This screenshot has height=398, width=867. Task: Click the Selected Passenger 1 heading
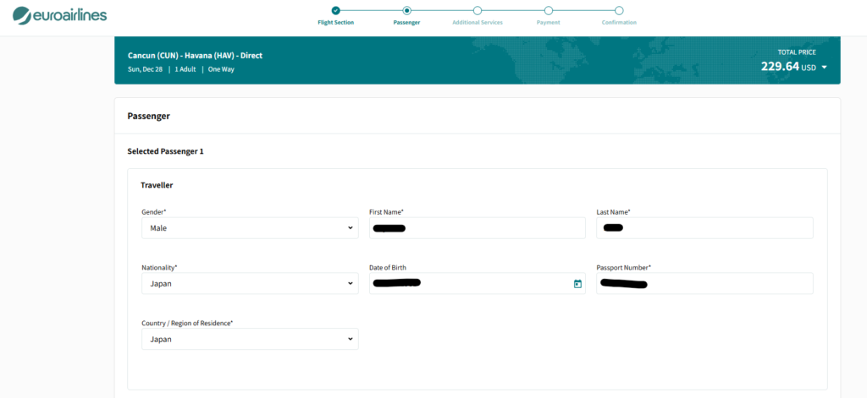tap(165, 151)
